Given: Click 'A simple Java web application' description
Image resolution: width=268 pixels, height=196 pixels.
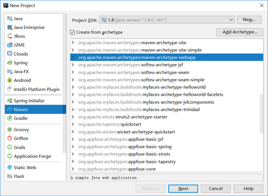Looking at the screenshot, I should 104,178.
